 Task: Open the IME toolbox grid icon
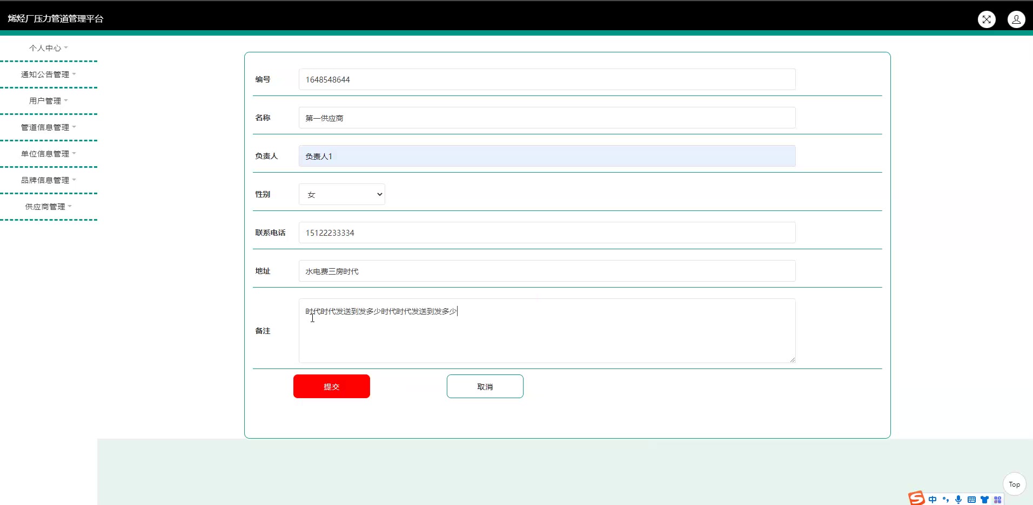[997, 500]
